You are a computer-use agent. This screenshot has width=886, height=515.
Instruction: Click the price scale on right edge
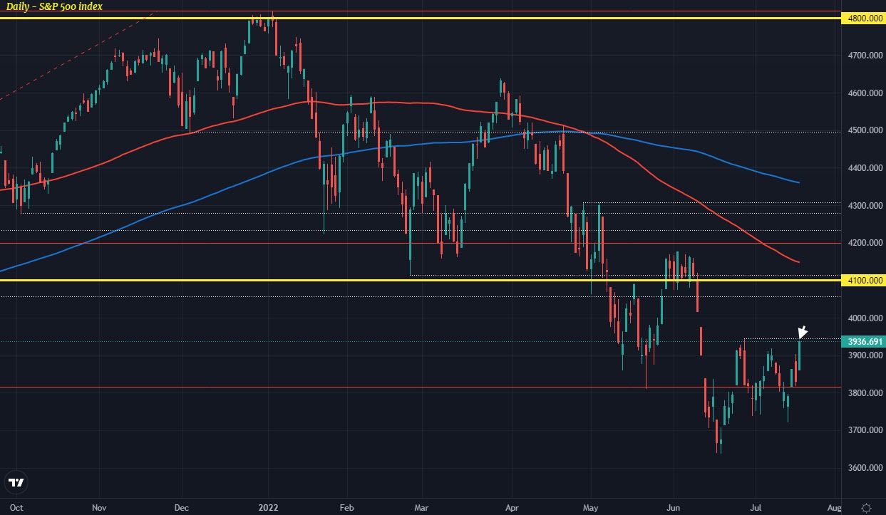coord(862,249)
